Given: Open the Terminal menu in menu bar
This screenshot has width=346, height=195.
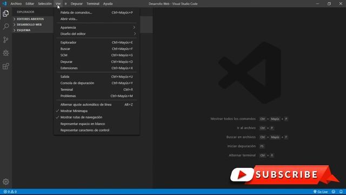Looking at the screenshot, I should click(93, 4).
